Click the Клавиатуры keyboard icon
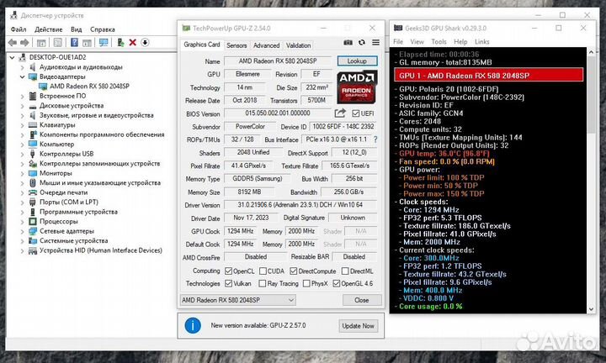Viewport: 606px width, 363px height. pos(33,125)
